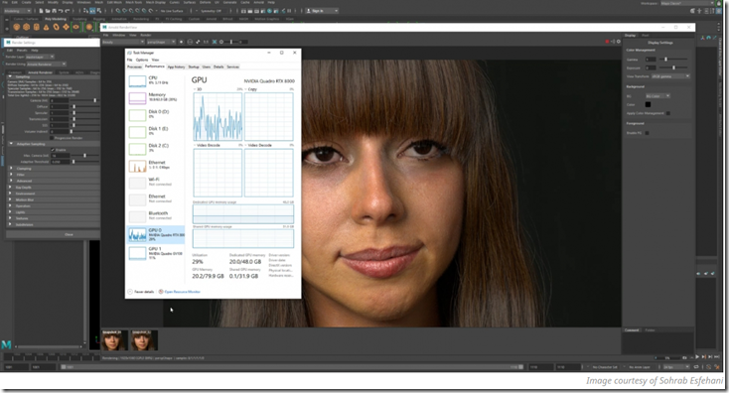Toggle Apply Color Management checkbox
Screen dimensions: 729x393
pyautogui.click(x=668, y=113)
